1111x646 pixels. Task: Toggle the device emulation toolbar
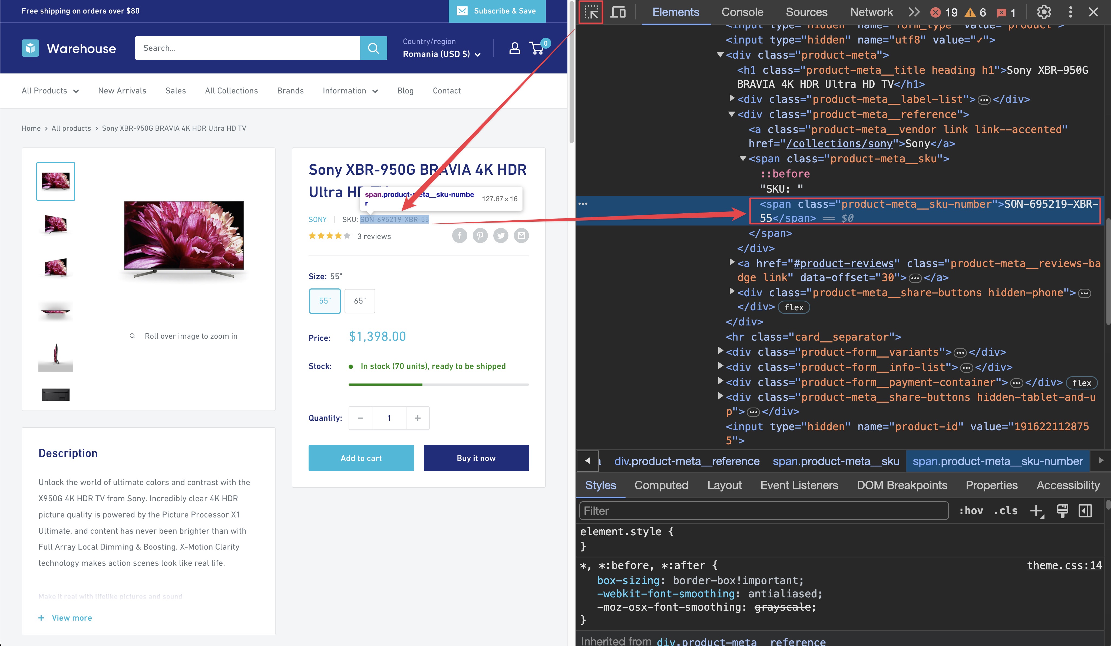click(618, 12)
